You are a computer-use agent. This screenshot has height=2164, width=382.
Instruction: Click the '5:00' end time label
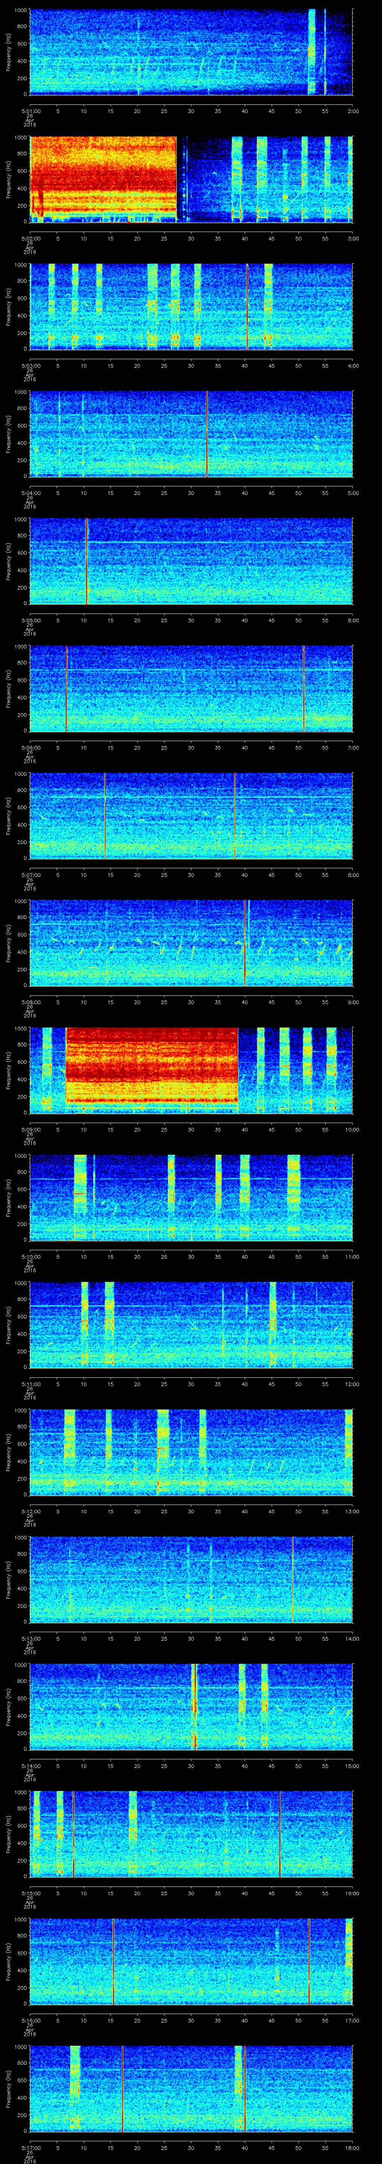click(353, 493)
